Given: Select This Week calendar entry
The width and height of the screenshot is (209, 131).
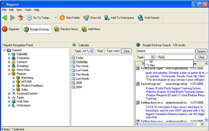Looking at the screenshot, I should click(82, 66).
